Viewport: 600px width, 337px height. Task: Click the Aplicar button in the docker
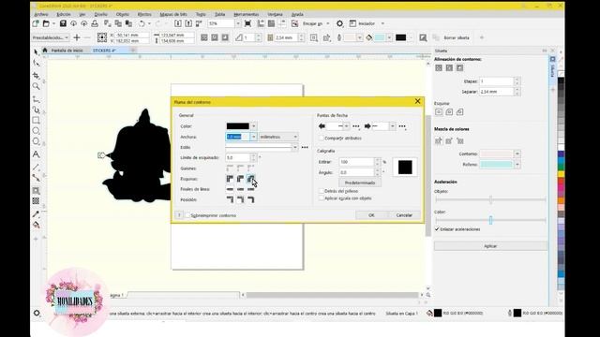[x=490, y=246]
